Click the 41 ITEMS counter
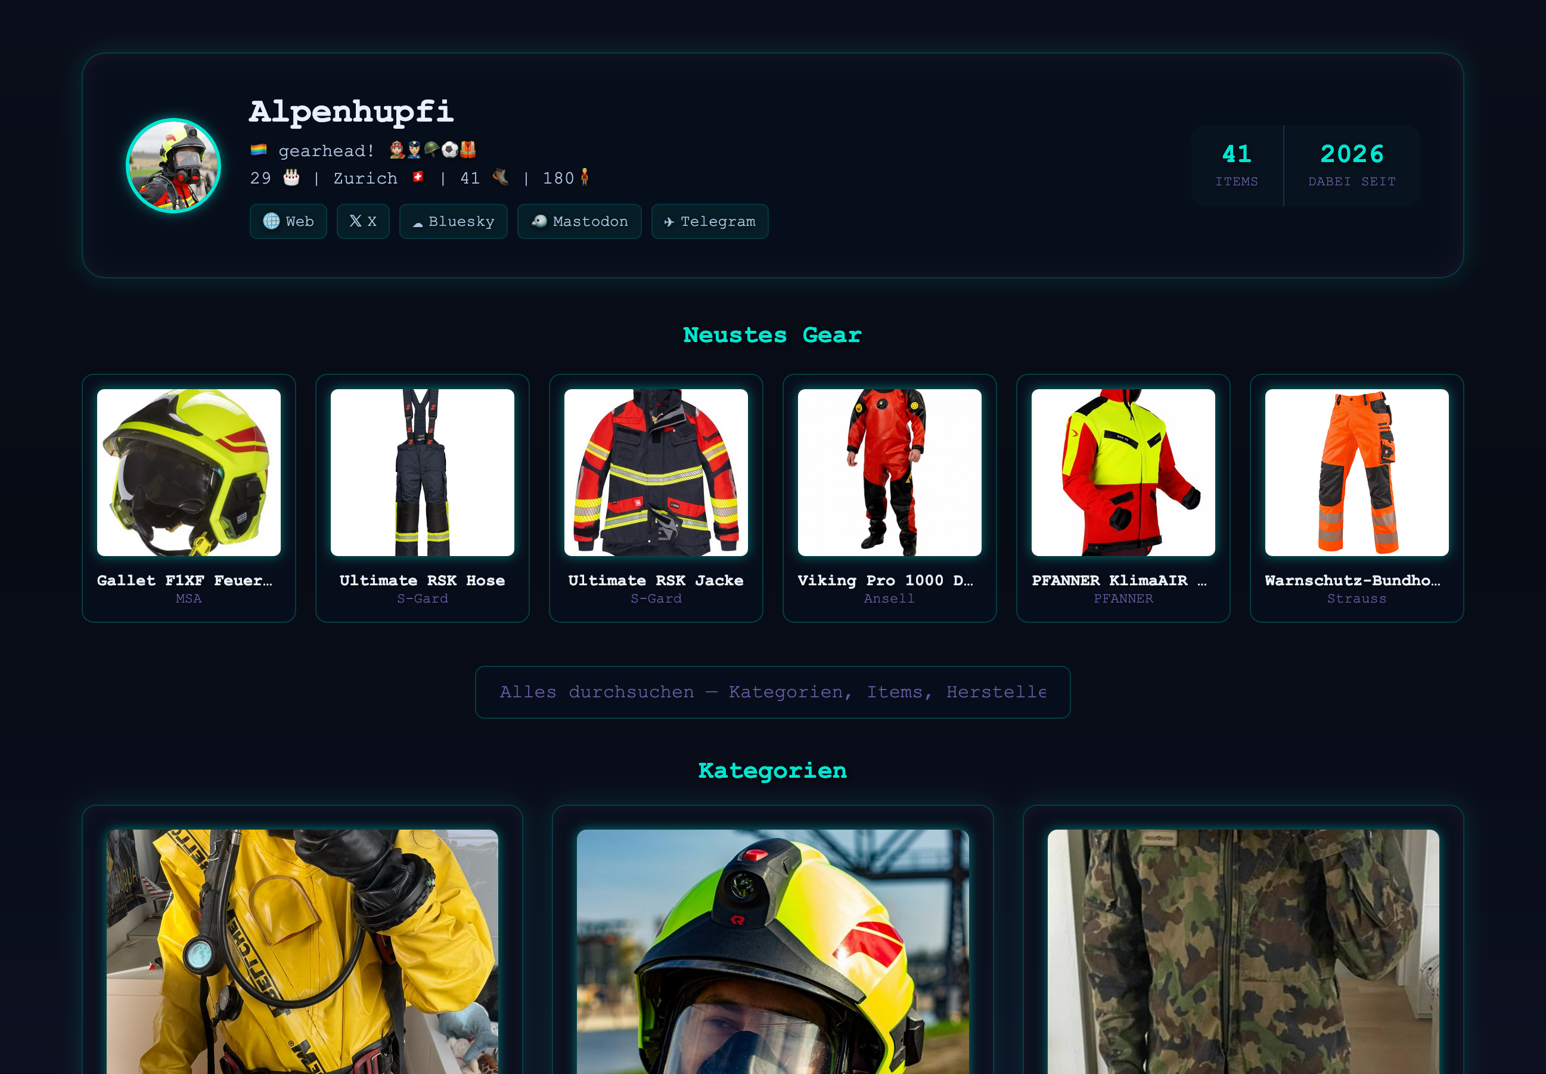Screen dimensions: 1546x1074 click(x=1237, y=166)
